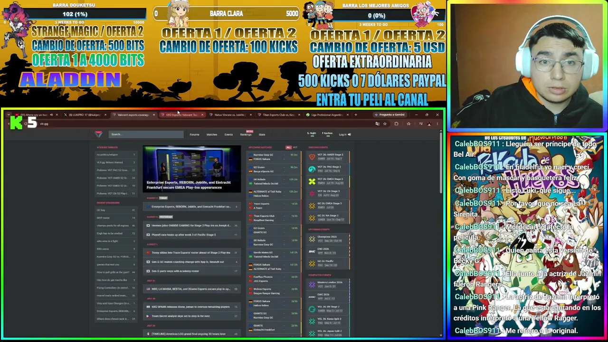Open the Masters London 2026 event icon
The height and width of the screenshot is (342, 608).
(x=312, y=285)
